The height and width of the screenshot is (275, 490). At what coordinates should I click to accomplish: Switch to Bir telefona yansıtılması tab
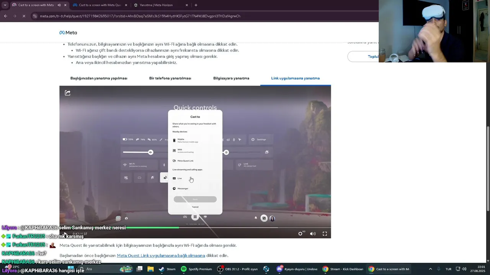coord(170,78)
